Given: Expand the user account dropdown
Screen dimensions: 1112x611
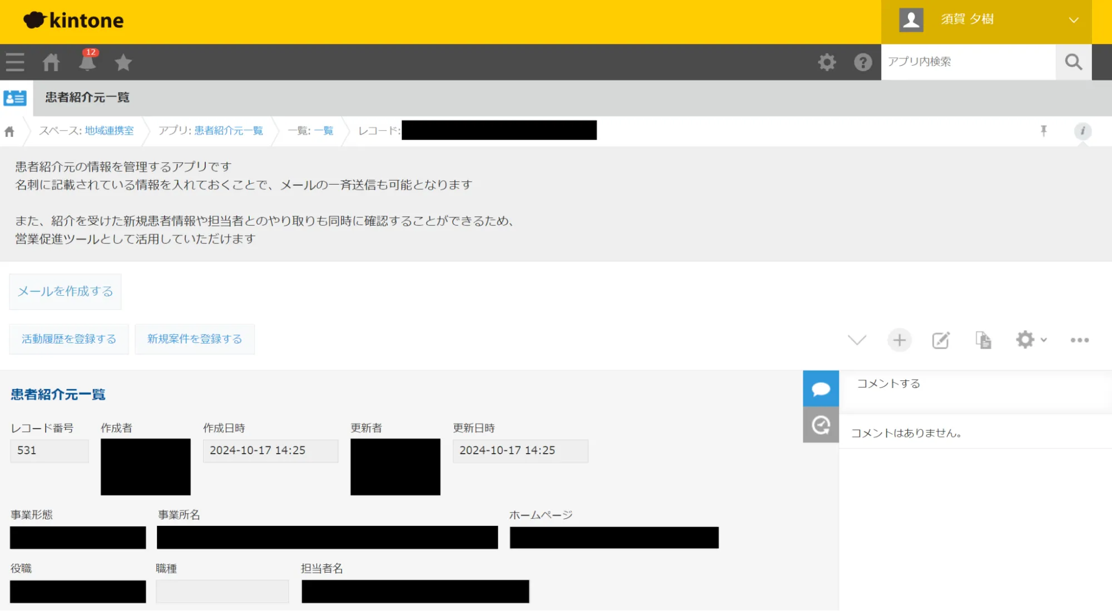Looking at the screenshot, I should [x=1073, y=21].
